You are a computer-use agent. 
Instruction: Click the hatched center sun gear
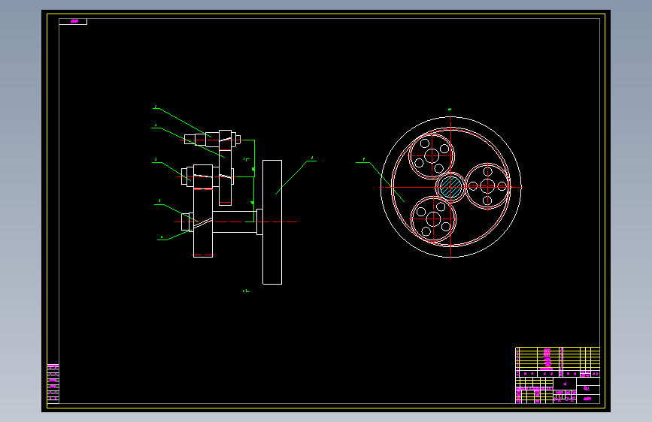[450, 187]
